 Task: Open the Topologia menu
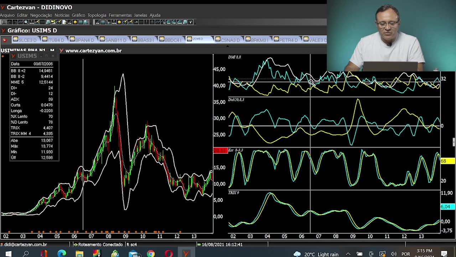[97, 15]
